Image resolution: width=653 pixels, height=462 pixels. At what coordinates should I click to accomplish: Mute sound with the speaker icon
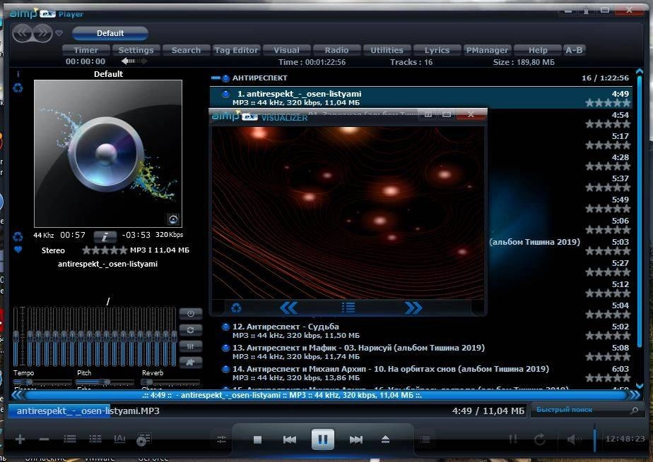(574, 439)
